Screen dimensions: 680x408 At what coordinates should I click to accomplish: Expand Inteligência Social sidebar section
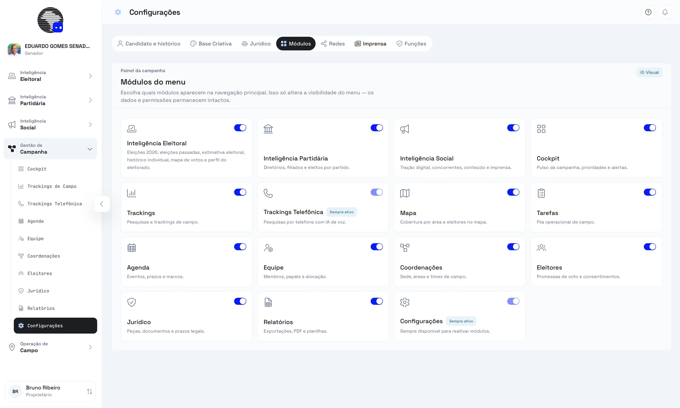50,124
